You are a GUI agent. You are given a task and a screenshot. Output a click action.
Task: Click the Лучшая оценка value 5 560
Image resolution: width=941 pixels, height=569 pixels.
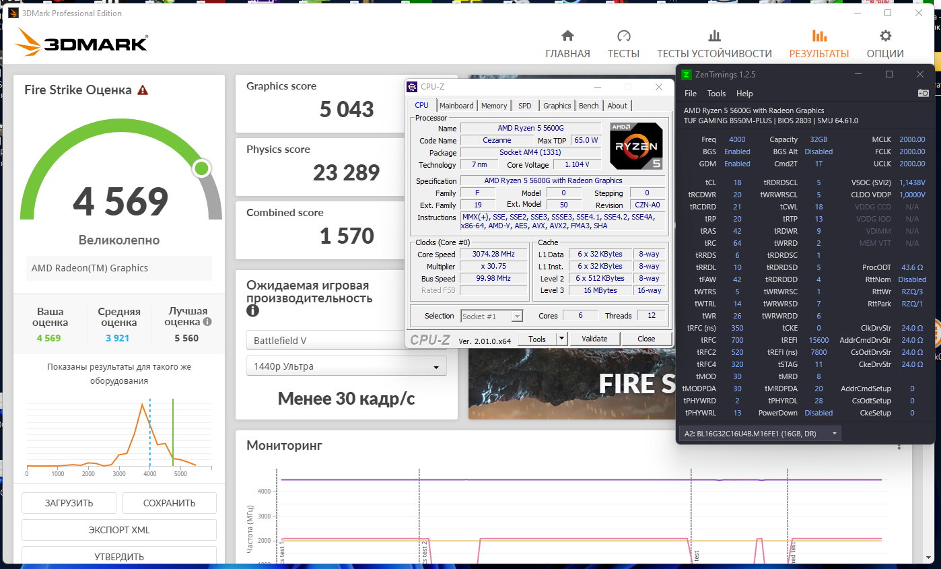coord(186,338)
